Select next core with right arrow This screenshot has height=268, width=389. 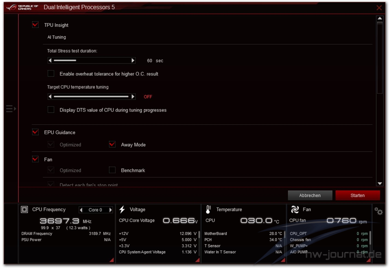coord(111,210)
